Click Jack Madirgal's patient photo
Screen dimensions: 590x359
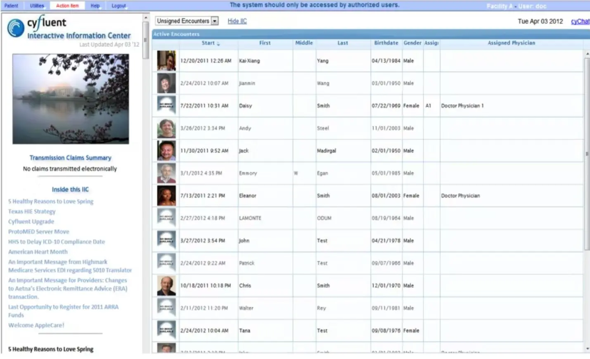pos(165,151)
